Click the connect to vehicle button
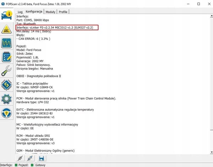Image resolution: width=213 pixels, height=167 pixels. click(20, 158)
